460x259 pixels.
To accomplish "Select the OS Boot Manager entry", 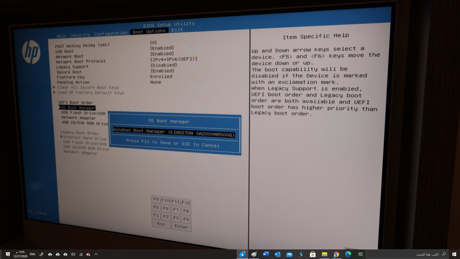I will (78, 108).
